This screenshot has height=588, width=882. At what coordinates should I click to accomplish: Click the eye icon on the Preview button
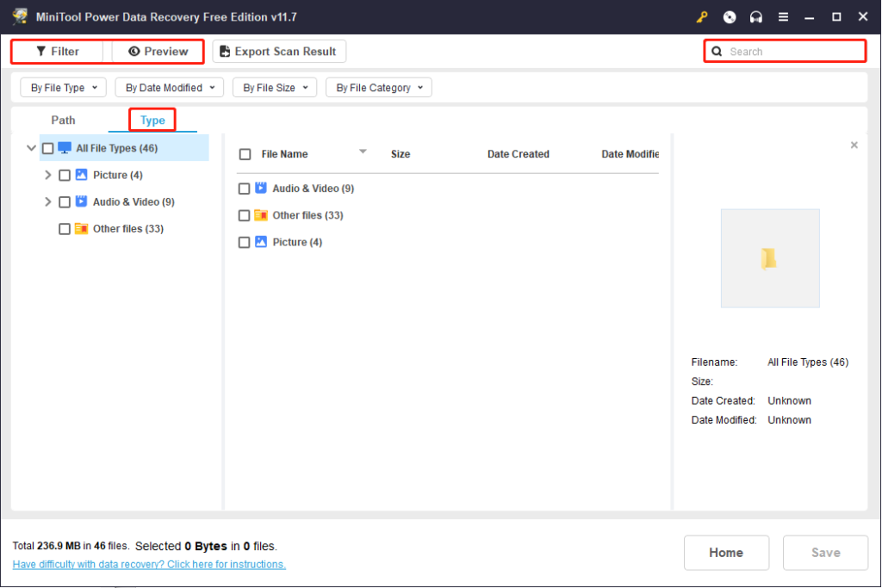[134, 52]
